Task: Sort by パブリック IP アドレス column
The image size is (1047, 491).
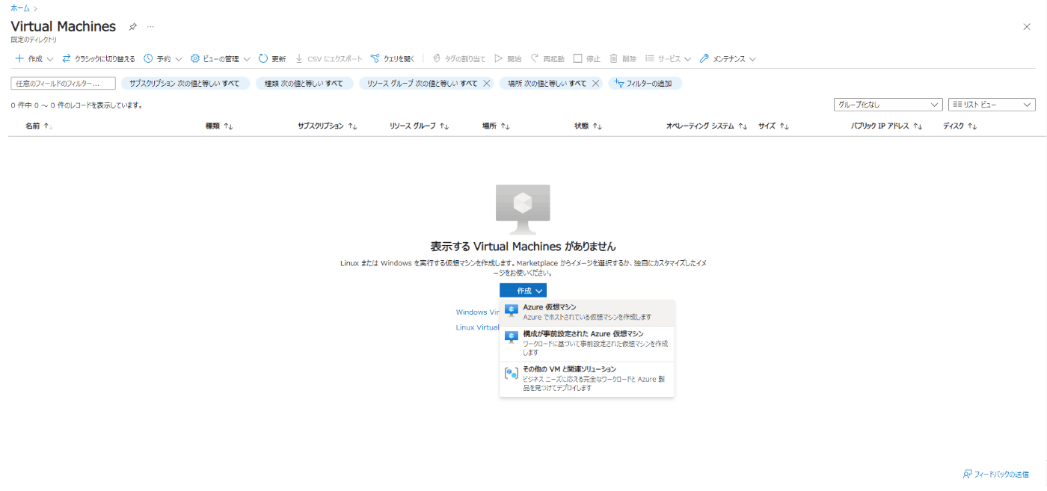Action: (887, 126)
